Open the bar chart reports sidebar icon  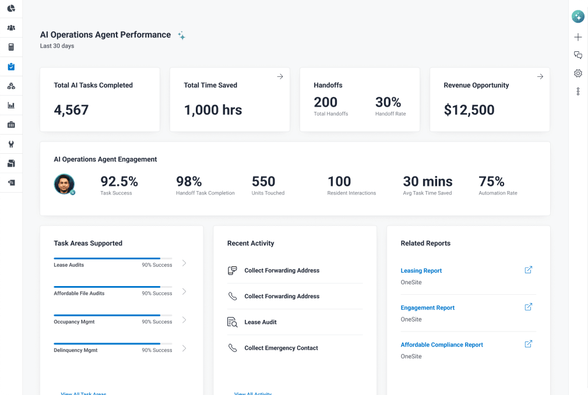coord(11,105)
